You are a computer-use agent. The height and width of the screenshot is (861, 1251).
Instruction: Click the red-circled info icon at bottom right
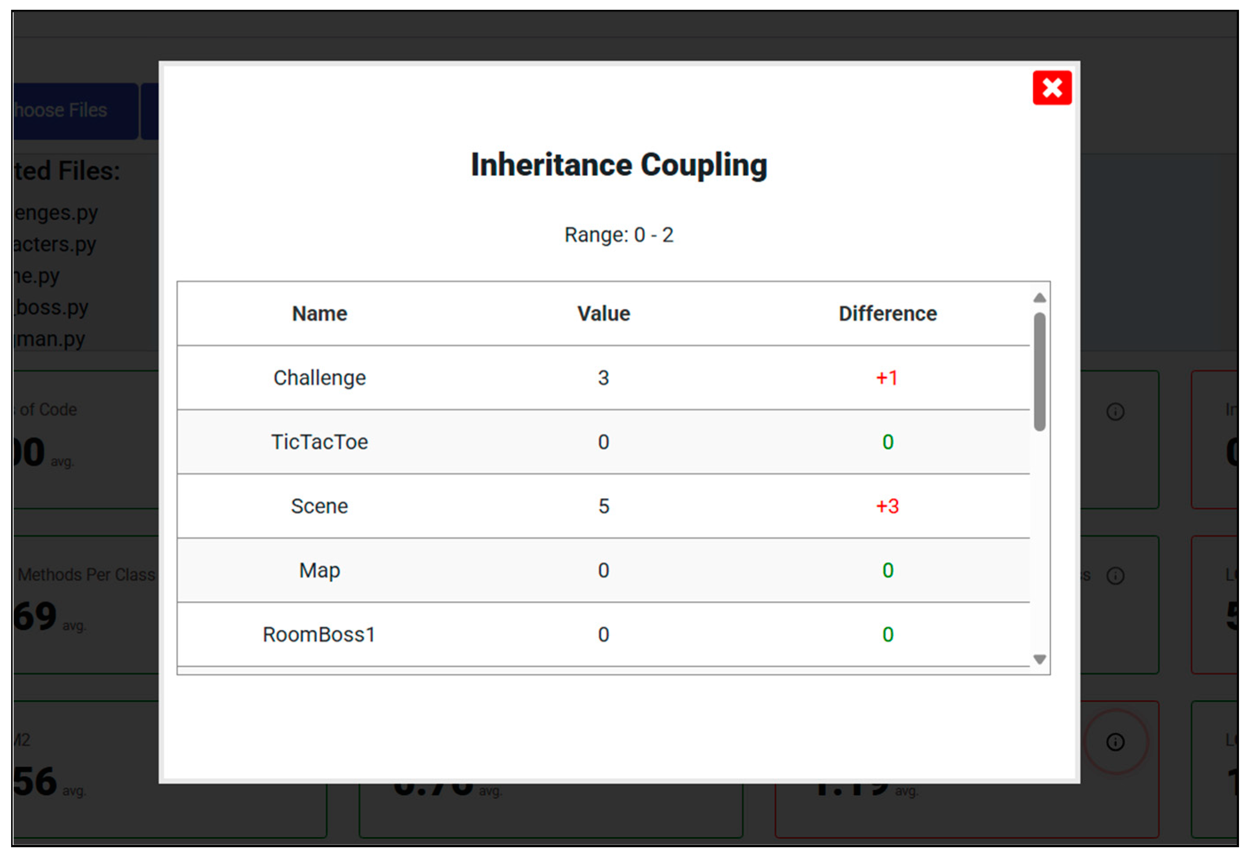pos(1115,742)
